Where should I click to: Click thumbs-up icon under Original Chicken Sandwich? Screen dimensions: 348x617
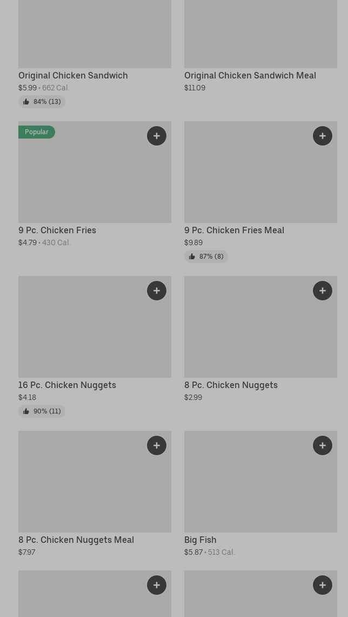point(26,102)
